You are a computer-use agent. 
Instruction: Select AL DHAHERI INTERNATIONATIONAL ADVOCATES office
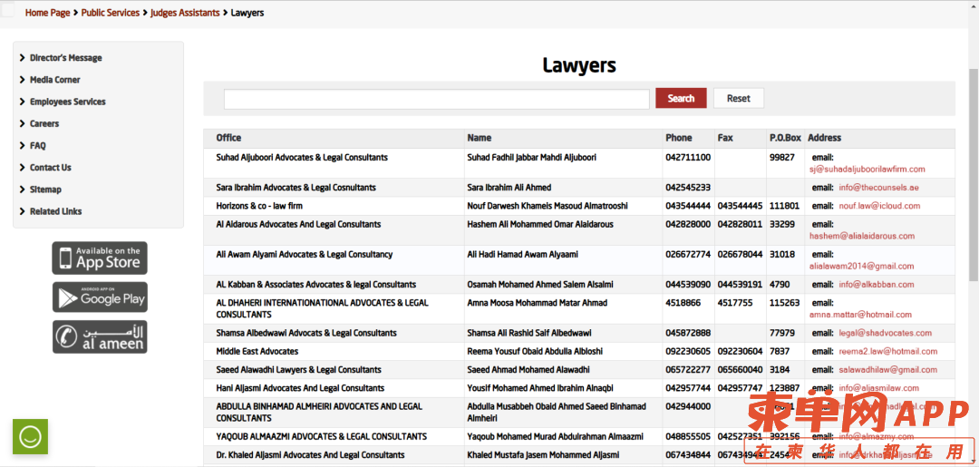point(322,308)
